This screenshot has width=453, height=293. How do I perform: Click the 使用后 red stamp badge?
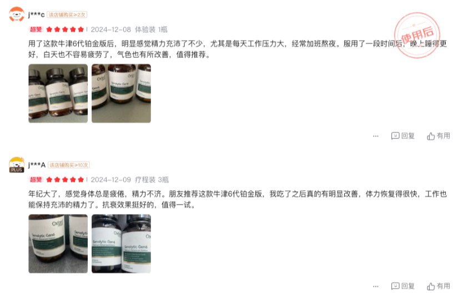pos(417,35)
